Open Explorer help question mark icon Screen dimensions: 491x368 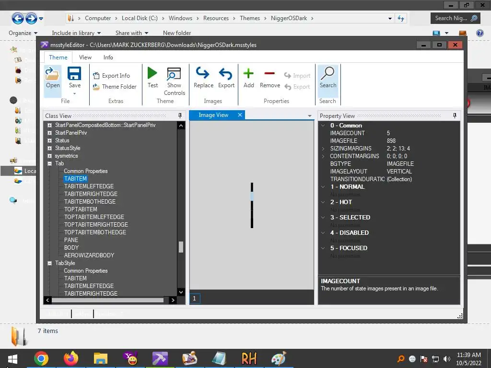pos(479,33)
